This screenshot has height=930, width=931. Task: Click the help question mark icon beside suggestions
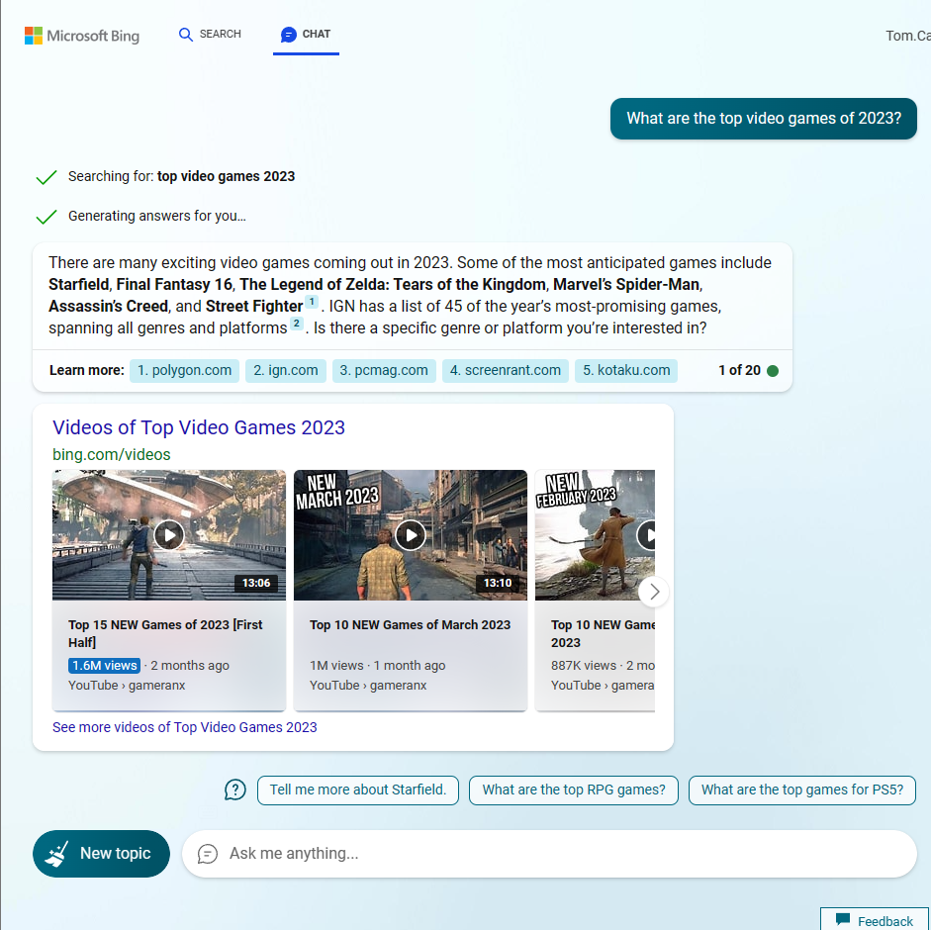pos(235,790)
